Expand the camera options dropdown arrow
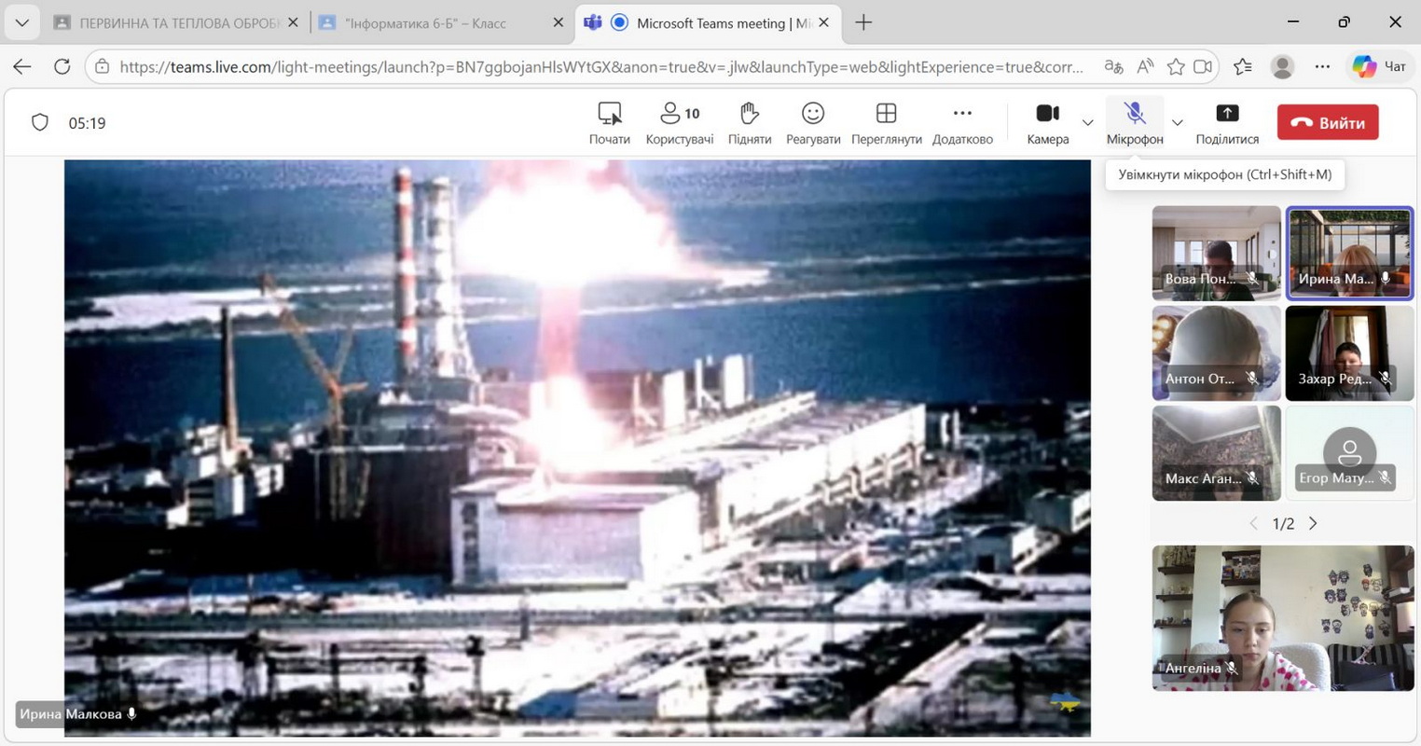The image size is (1421, 746). (1087, 122)
